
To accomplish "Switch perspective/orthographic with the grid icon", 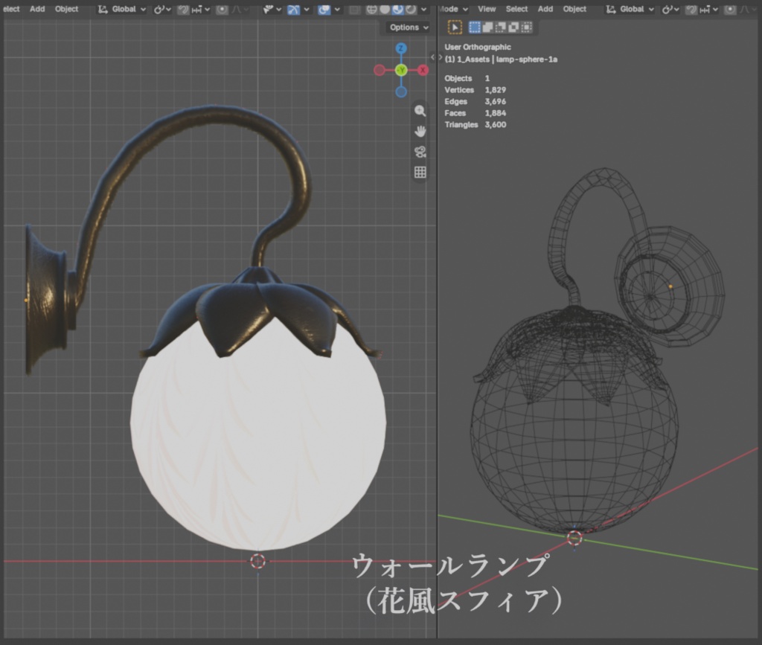I will point(420,172).
